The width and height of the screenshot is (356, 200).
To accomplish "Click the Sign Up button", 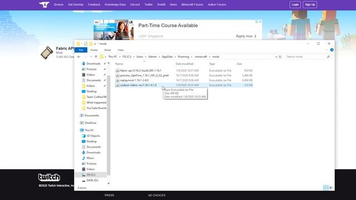I will click(310, 4).
